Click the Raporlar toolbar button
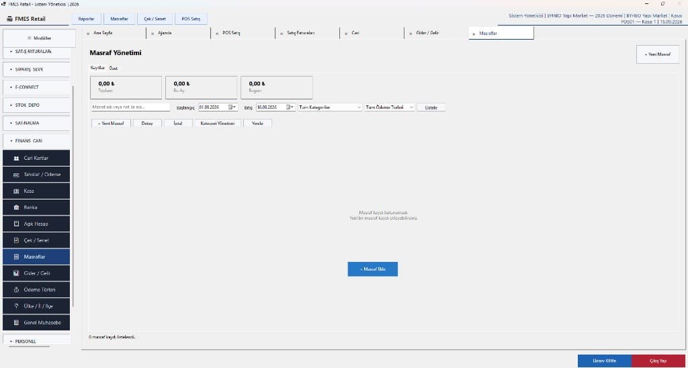The image size is (688, 368). pos(87,19)
